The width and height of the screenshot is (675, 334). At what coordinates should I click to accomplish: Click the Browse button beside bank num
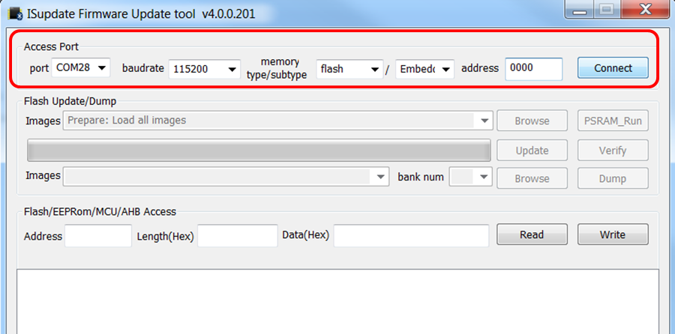532,178
